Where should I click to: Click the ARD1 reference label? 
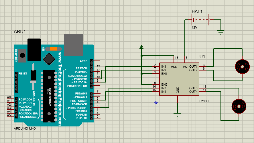[20, 31]
